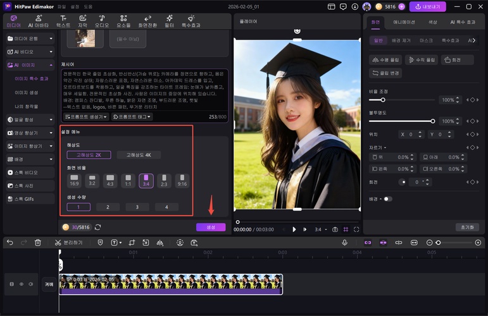Click the 수직 뒤집 flip button

click(422, 59)
